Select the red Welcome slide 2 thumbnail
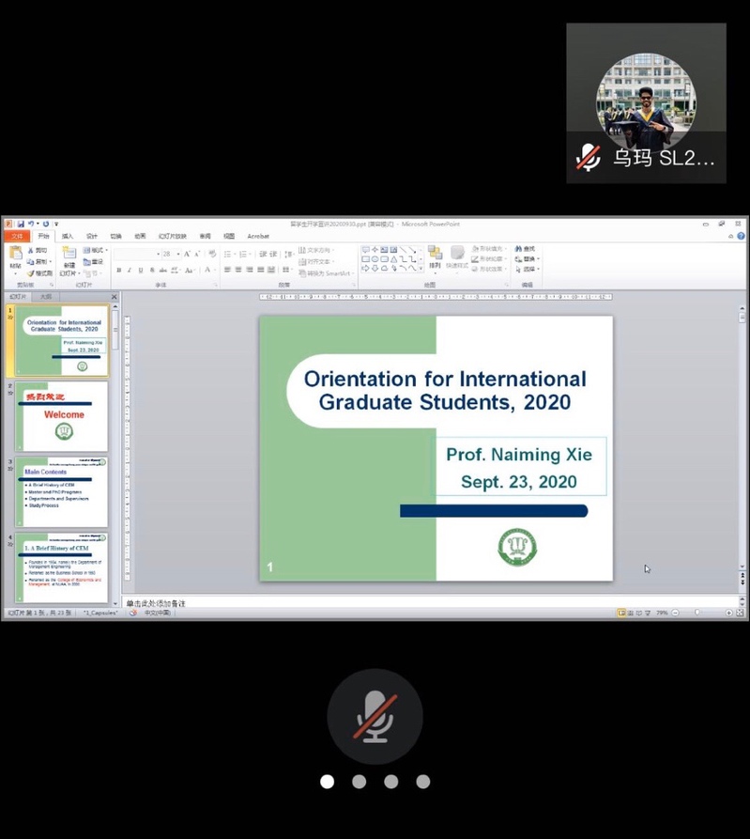 coord(62,416)
